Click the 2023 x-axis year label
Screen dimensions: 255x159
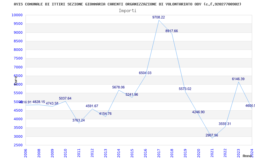click(238, 153)
